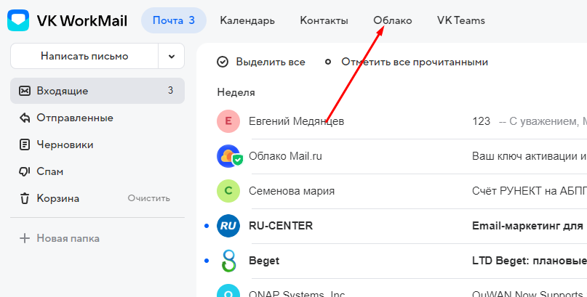Viewport: 587px width, 297px height.
Task: Click the VK WorkMail logo icon
Action: [18, 20]
